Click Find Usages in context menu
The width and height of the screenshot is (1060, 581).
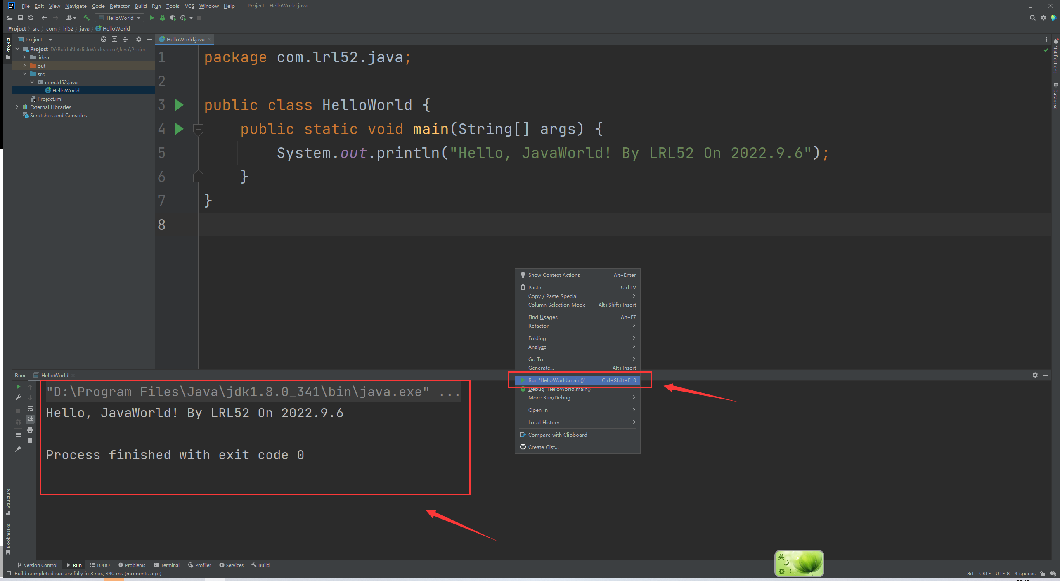point(542,317)
